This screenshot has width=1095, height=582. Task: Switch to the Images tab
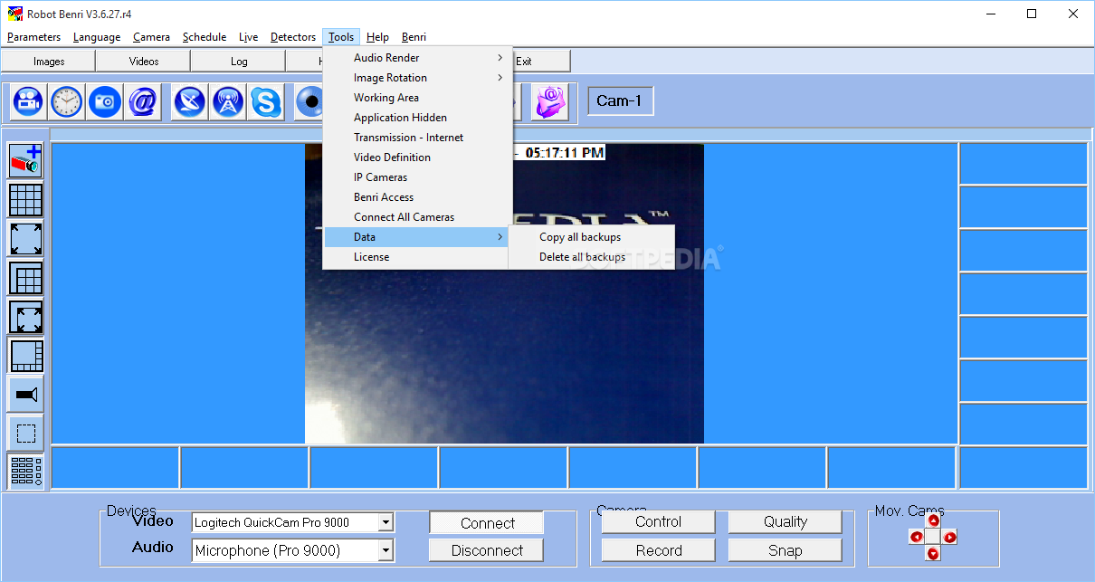(49, 62)
